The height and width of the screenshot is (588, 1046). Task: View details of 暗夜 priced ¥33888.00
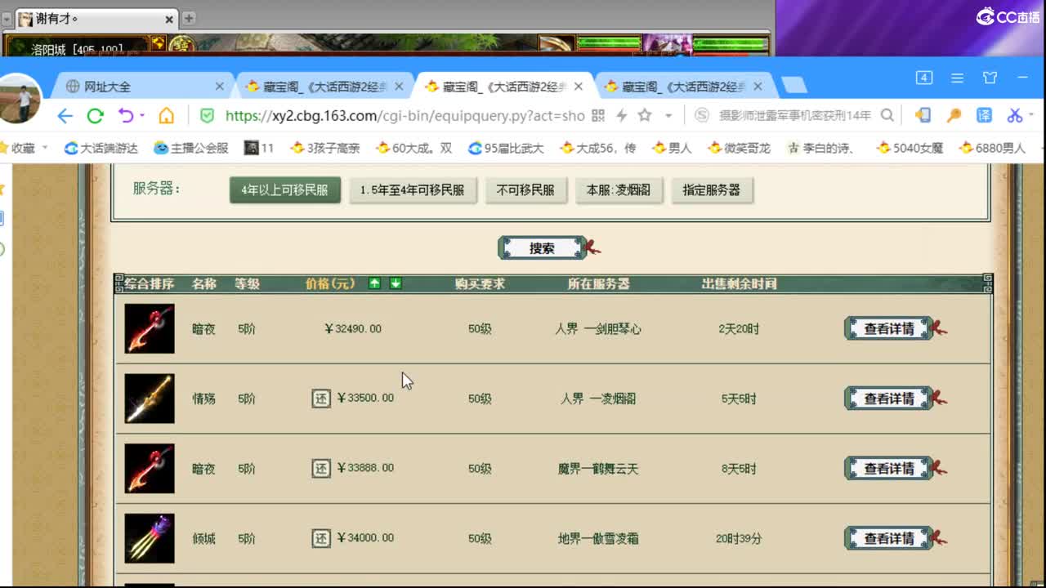coord(889,469)
